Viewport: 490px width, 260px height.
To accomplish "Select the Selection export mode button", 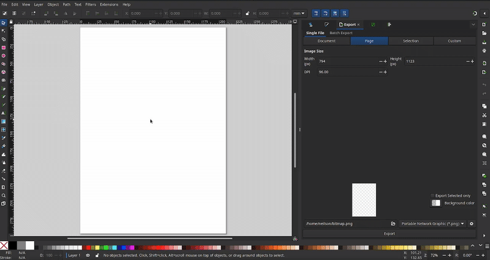I will pyautogui.click(x=411, y=41).
